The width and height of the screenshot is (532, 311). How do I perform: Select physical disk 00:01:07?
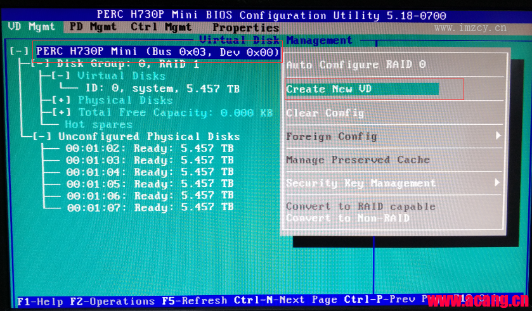(x=150, y=207)
